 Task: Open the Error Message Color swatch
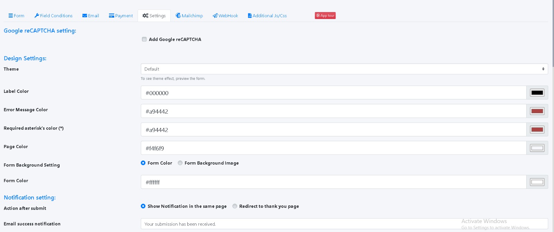pyautogui.click(x=537, y=111)
